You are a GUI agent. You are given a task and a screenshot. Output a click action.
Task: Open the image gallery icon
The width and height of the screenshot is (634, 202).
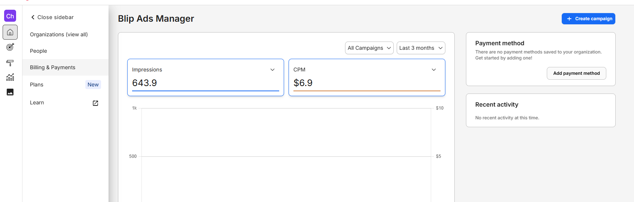(x=10, y=92)
